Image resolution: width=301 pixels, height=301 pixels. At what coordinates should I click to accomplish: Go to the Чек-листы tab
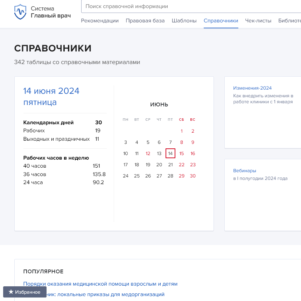(258, 21)
